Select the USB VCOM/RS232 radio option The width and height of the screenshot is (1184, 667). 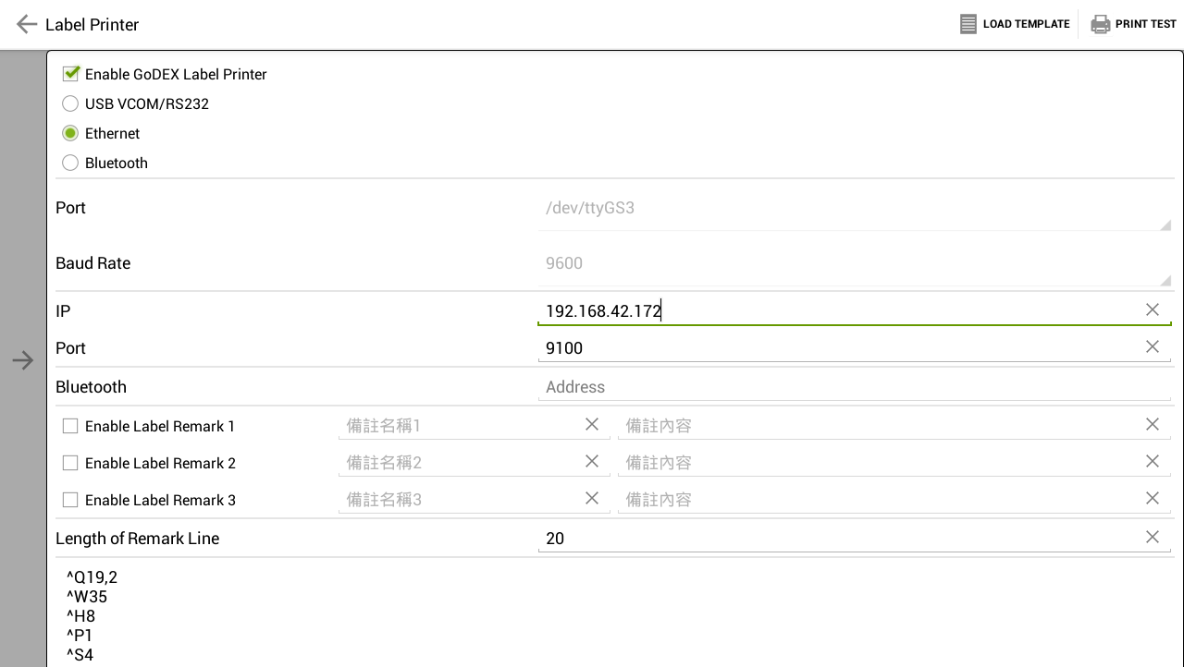(70, 103)
